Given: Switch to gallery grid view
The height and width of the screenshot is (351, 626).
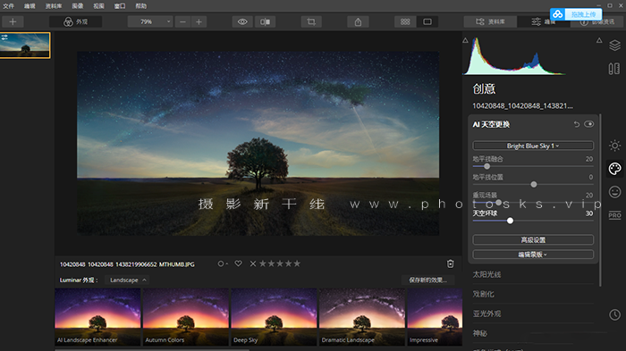Looking at the screenshot, I should (x=405, y=21).
